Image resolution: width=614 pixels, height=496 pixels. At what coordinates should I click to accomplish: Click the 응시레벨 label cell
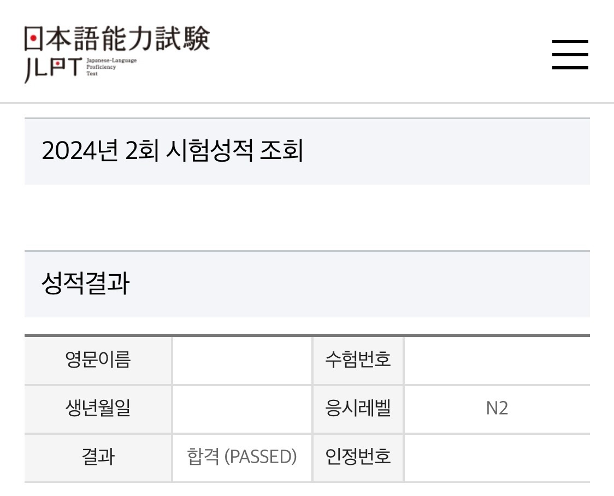358,409
